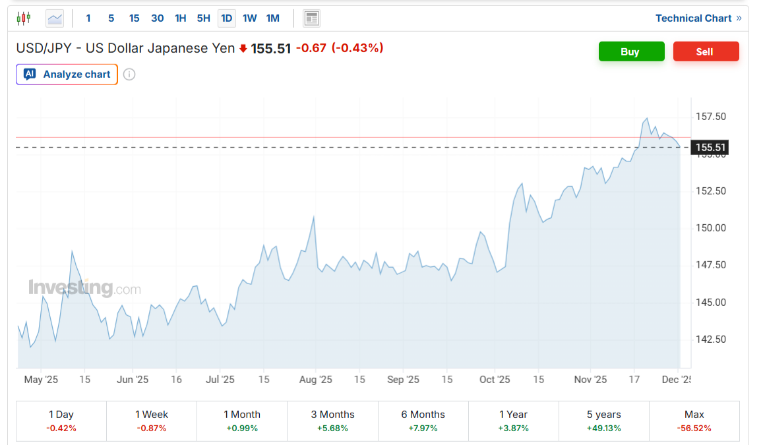Select the 5-minute interval

tap(111, 18)
